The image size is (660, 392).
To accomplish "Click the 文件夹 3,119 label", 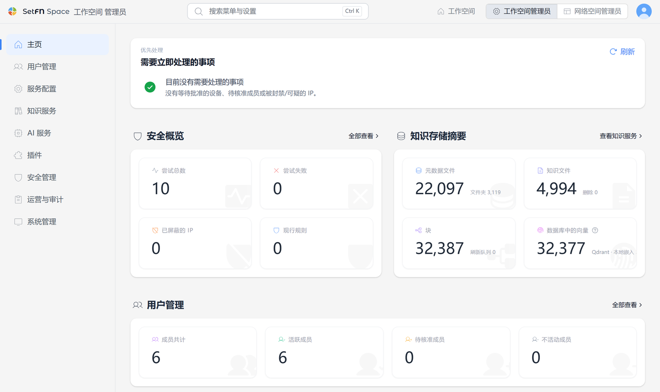I will [485, 192].
